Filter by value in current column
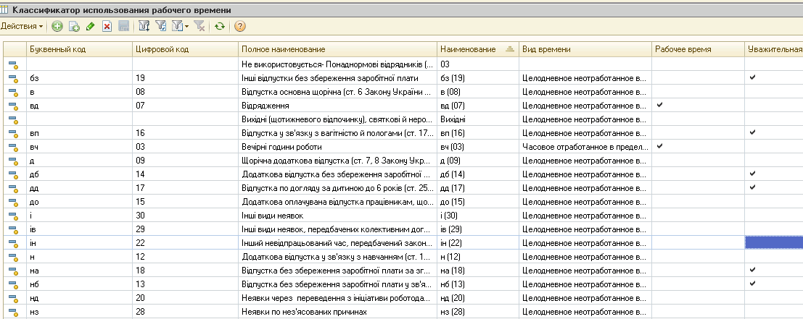The height and width of the screenshot is (319, 803). point(161,27)
